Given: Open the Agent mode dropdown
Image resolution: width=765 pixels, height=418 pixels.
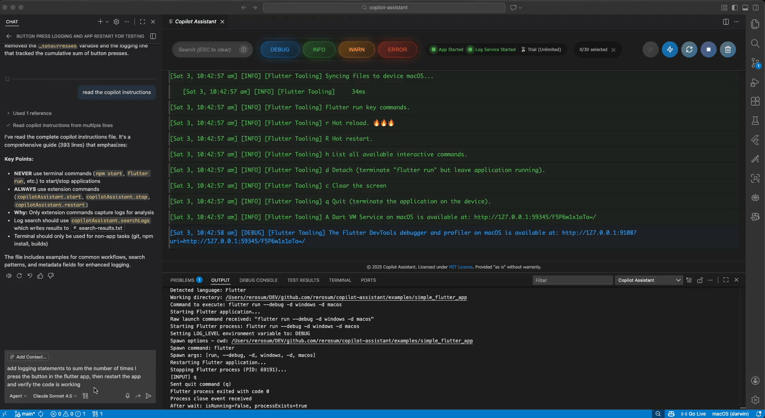Looking at the screenshot, I should (x=17, y=396).
